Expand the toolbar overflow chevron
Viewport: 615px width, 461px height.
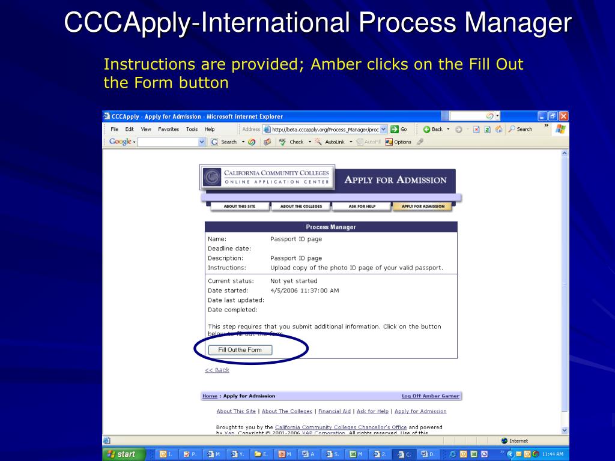(547, 125)
